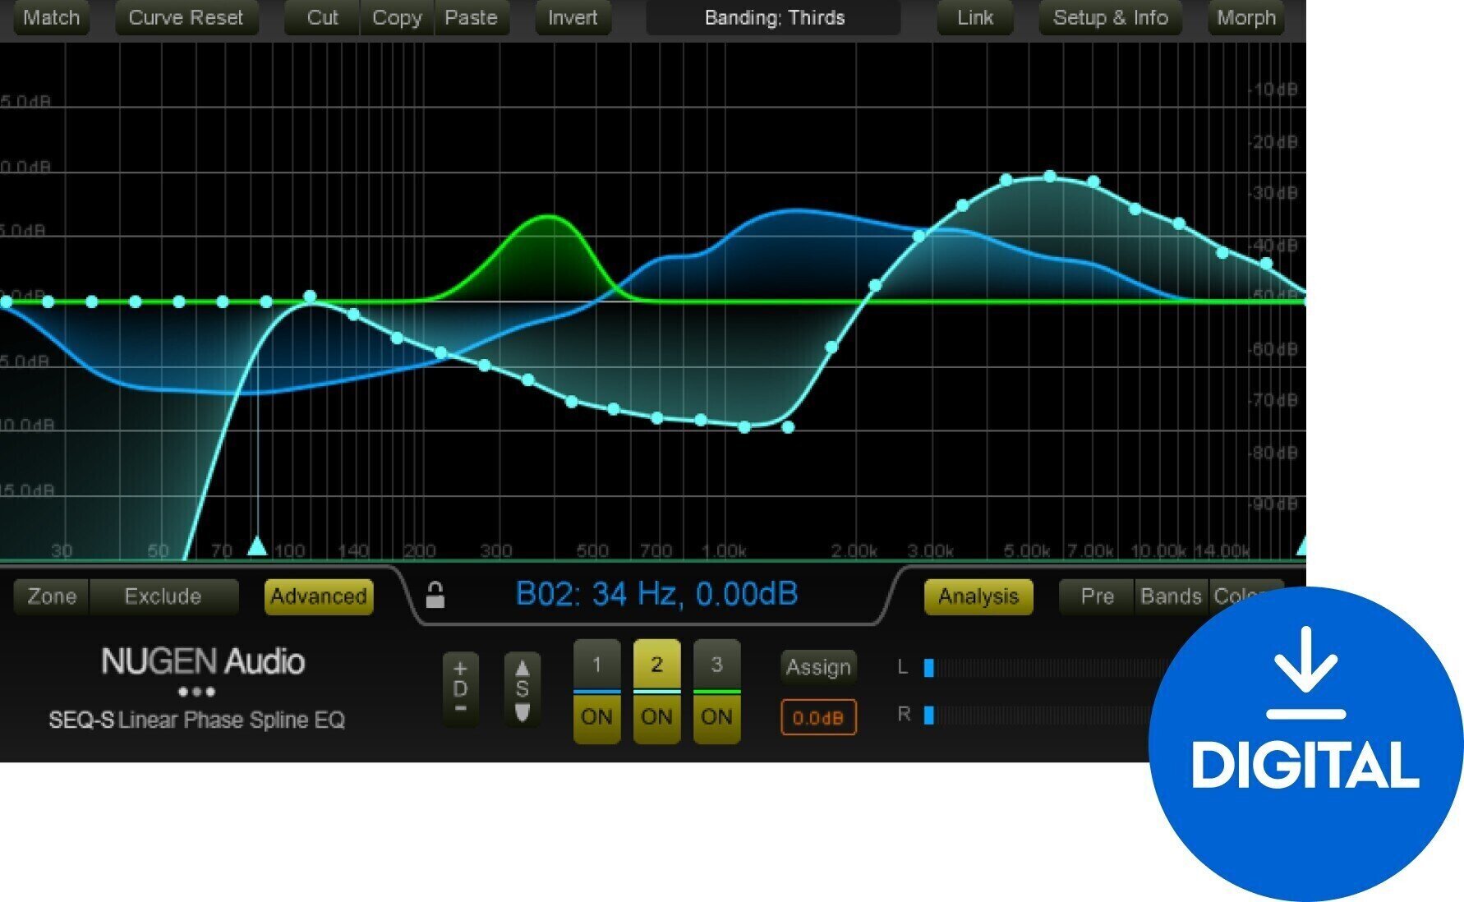Open the Banding: Thirds selector

click(x=773, y=17)
